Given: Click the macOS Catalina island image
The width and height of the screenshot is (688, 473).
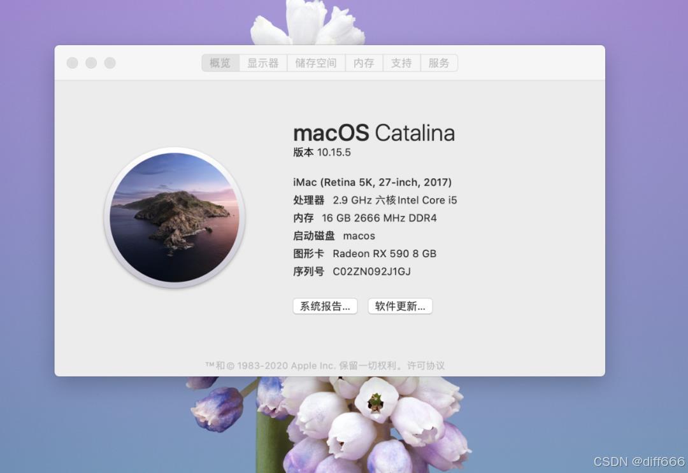Looking at the screenshot, I should 174,218.
